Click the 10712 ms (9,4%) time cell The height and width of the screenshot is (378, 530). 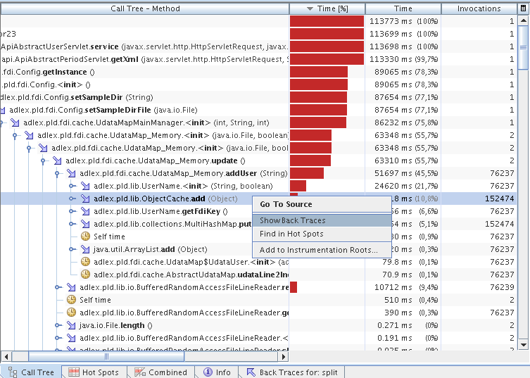click(x=403, y=287)
